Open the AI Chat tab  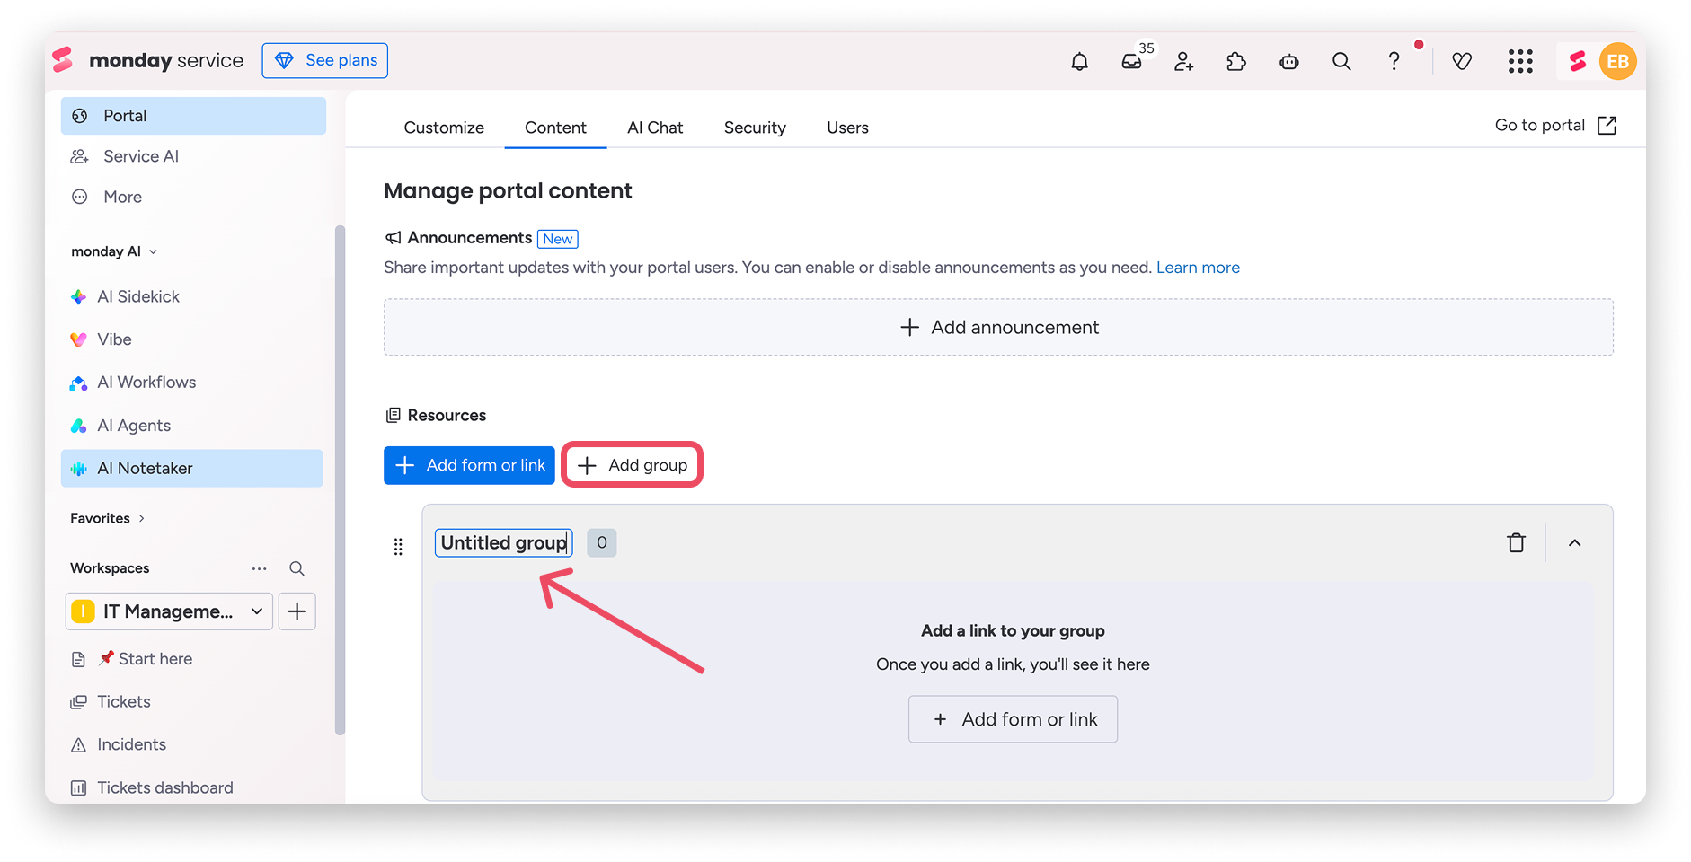(x=655, y=128)
